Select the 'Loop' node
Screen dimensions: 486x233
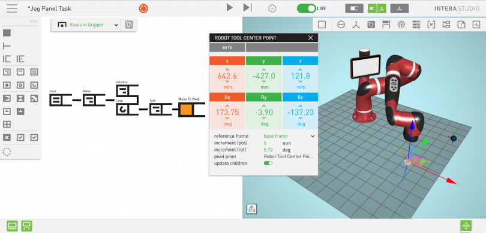click(127, 109)
